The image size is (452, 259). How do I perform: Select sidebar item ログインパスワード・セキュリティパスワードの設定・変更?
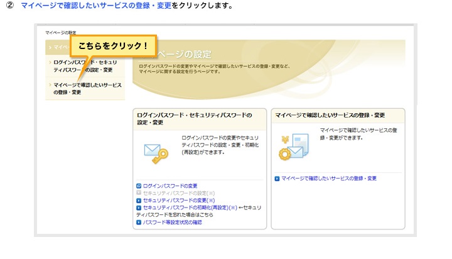pyautogui.click(x=87, y=66)
